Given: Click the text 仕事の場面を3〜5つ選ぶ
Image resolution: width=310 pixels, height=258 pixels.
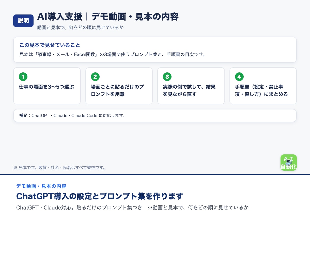Looking at the screenshot, I should [x=46, y=87].
